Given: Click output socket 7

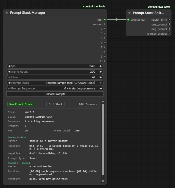Looking at the screenshot, I should click(x=105, y=47).
